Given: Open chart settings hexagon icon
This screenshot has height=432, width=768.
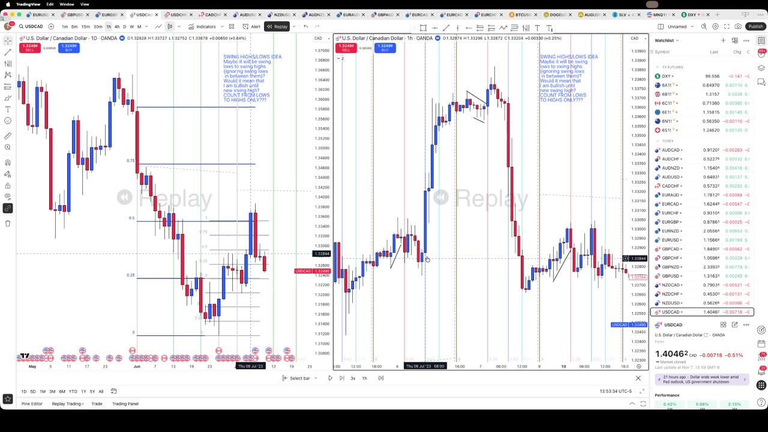Looking at the screenshot, I should click(715, 26).
